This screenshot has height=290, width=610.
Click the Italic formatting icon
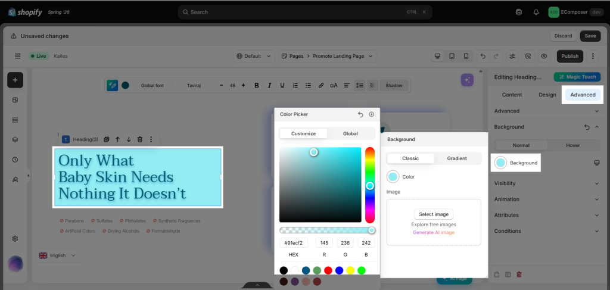[x=269, y=86]
